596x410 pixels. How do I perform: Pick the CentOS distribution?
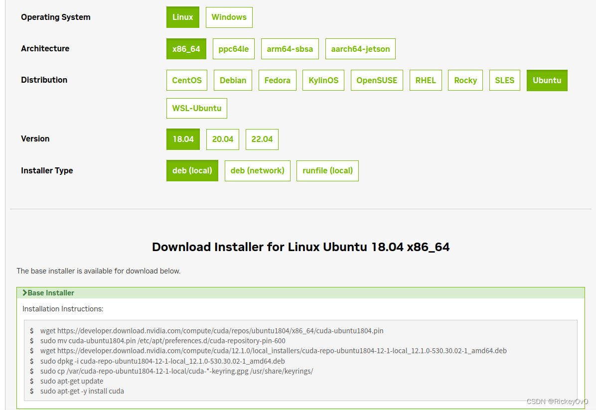186,80
